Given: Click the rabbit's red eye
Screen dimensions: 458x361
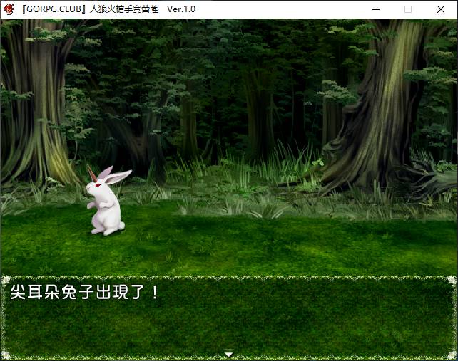Looking at the screenshot, I should [97, 184].
